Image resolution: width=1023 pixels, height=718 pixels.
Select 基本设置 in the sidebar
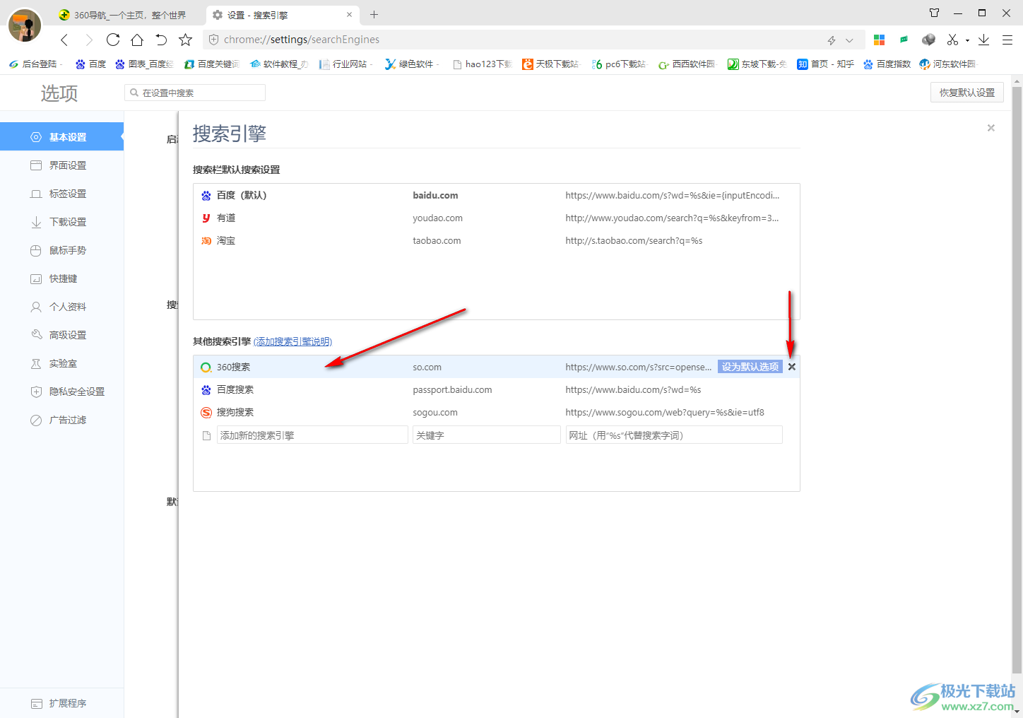61,137
